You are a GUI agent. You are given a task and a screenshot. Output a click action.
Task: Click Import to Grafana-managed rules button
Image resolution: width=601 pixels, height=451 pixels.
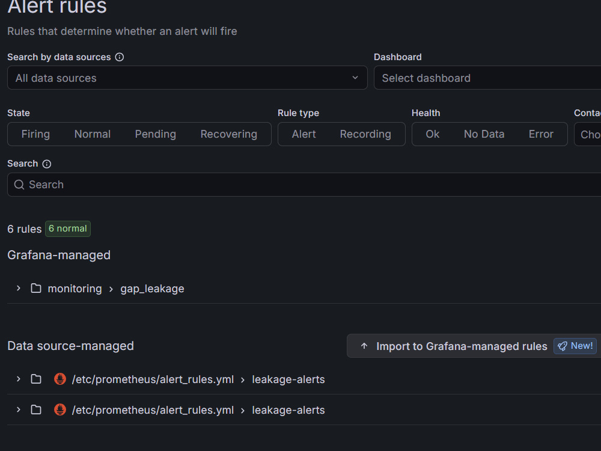(474, 346)
